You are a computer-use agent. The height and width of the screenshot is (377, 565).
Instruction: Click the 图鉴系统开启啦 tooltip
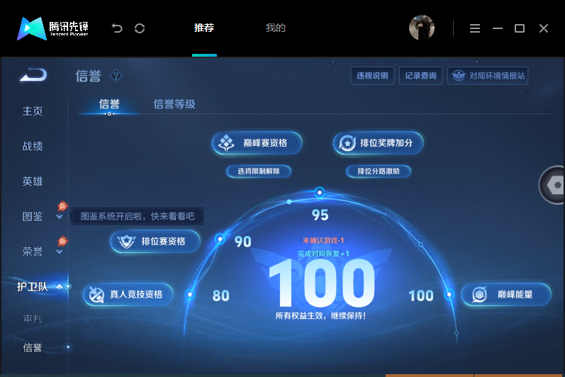tap(138, 216)
